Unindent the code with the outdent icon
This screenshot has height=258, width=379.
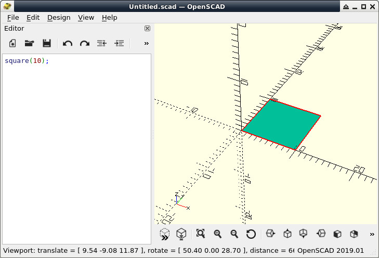[102, 43]
